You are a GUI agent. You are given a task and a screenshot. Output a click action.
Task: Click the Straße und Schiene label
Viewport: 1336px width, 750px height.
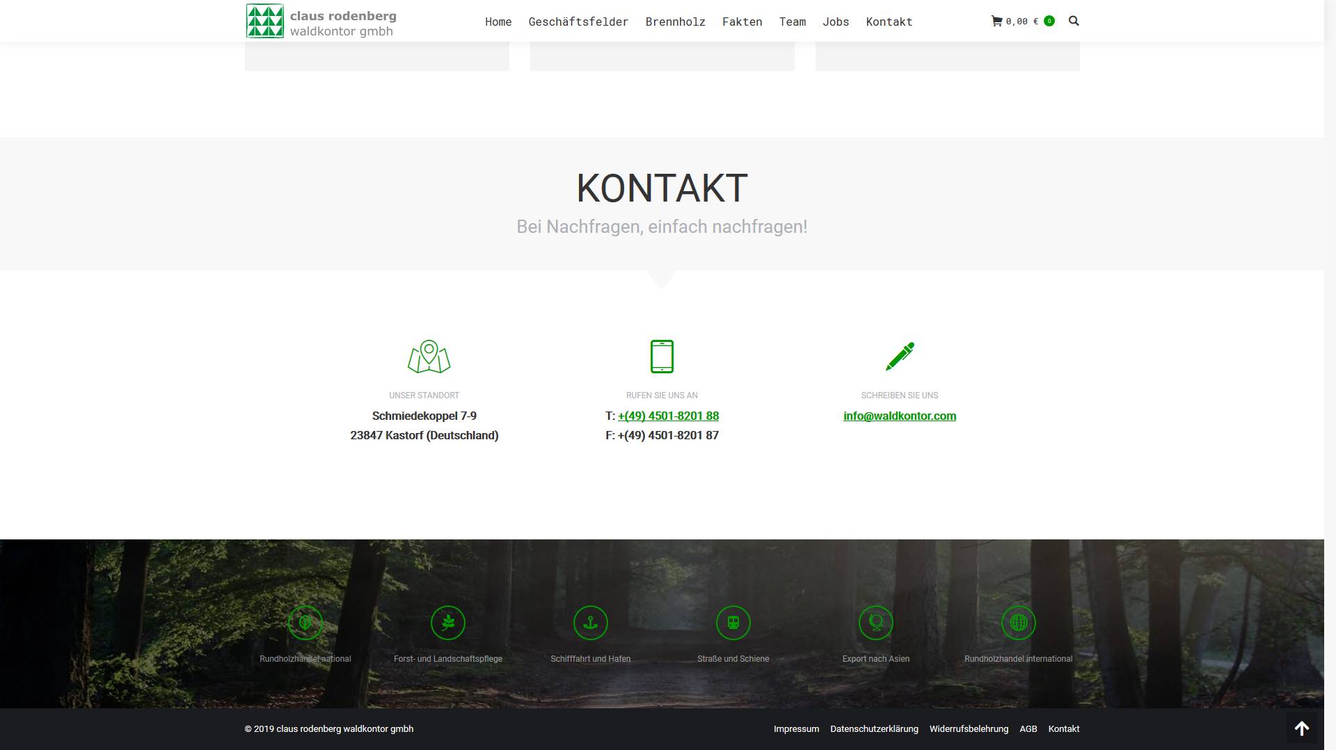click(733, 659)
